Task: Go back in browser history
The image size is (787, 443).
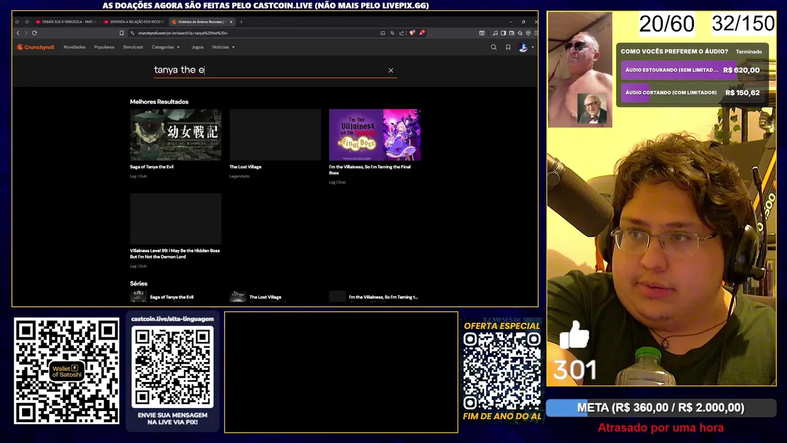Action: (17, 33)
